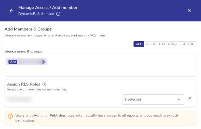This screenshot has width=201, height=129.
Task: Show info for Assign RLS Roles
Action: [44, 84]
